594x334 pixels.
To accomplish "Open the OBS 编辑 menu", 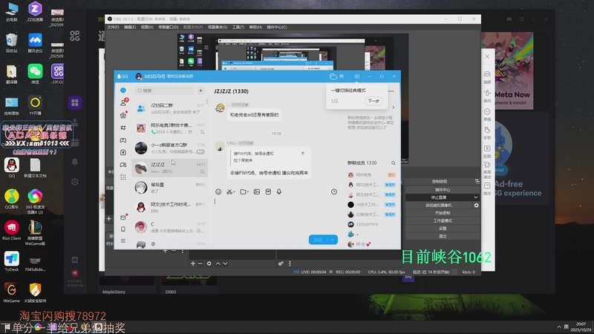I will (129, 27).
